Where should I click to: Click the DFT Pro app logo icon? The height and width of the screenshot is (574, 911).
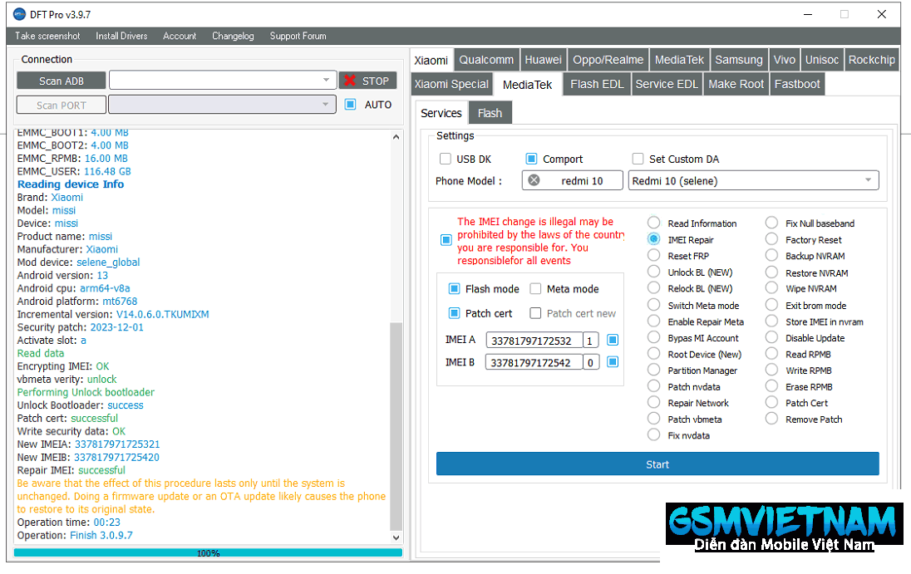[x=20, y=14]
